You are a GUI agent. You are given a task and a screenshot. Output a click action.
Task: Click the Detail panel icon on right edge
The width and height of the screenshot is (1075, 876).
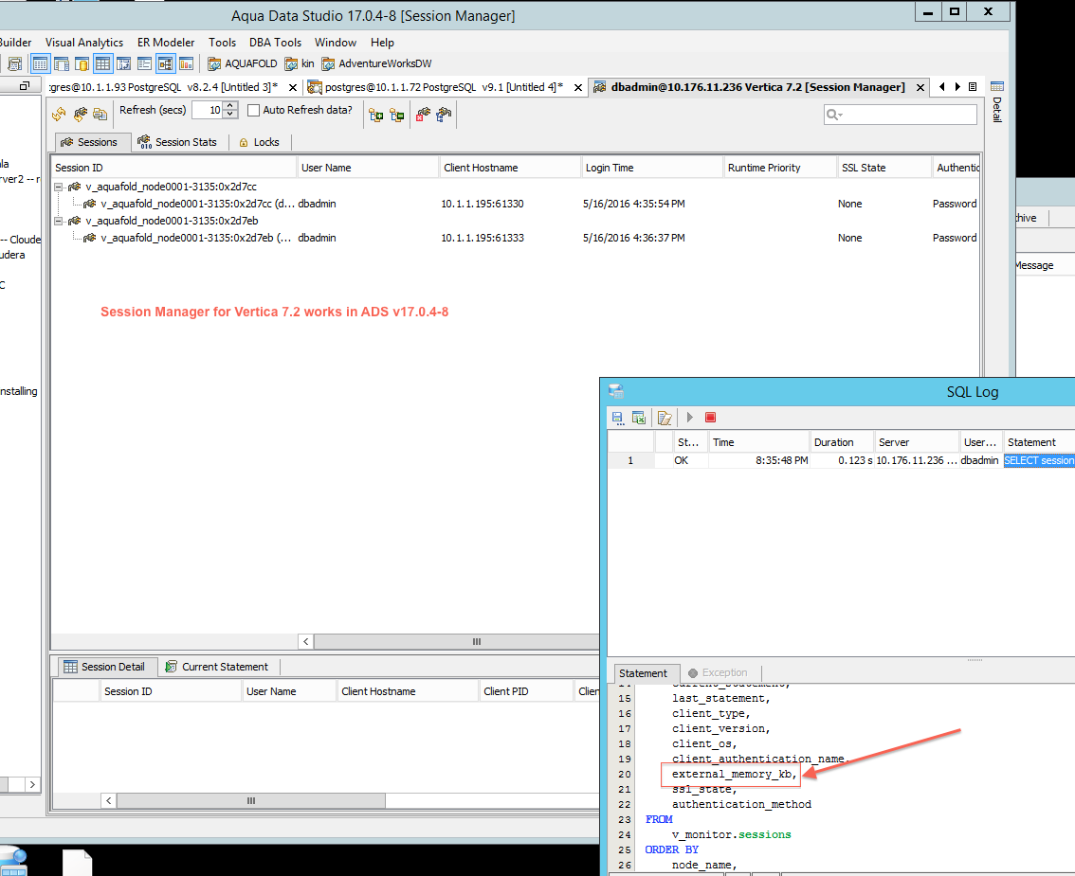(x=997, y=86)
